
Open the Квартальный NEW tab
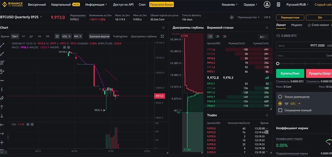[x=65, y=4]
